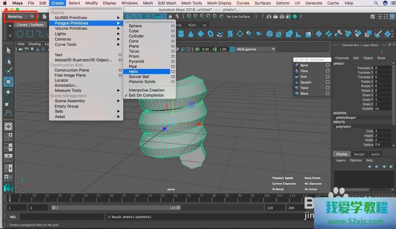
Task: Toggle Interactive Creation option
Action: 146,90
